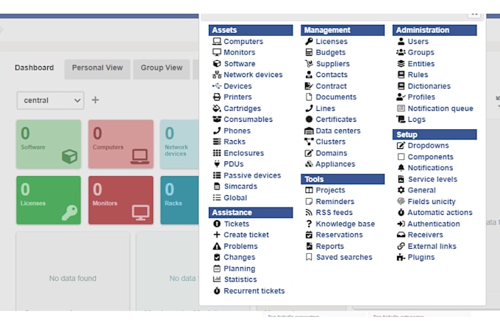Image resolution: width=500 pixels, height=336 pixels.
Task: Click the bell icon beside Notifications
Action: [x=401, y=168]
